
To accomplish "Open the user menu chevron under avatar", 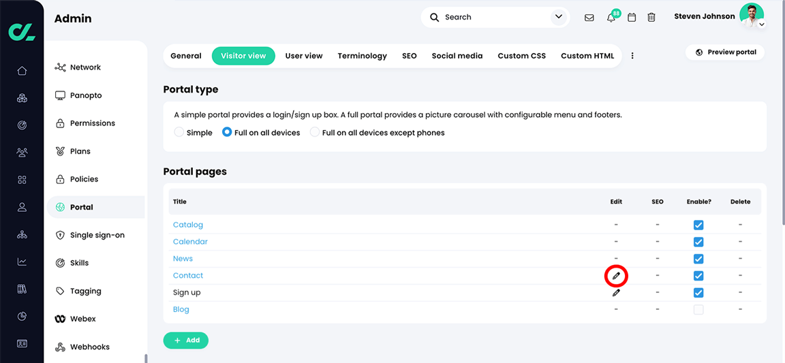I will coord(761,25).
